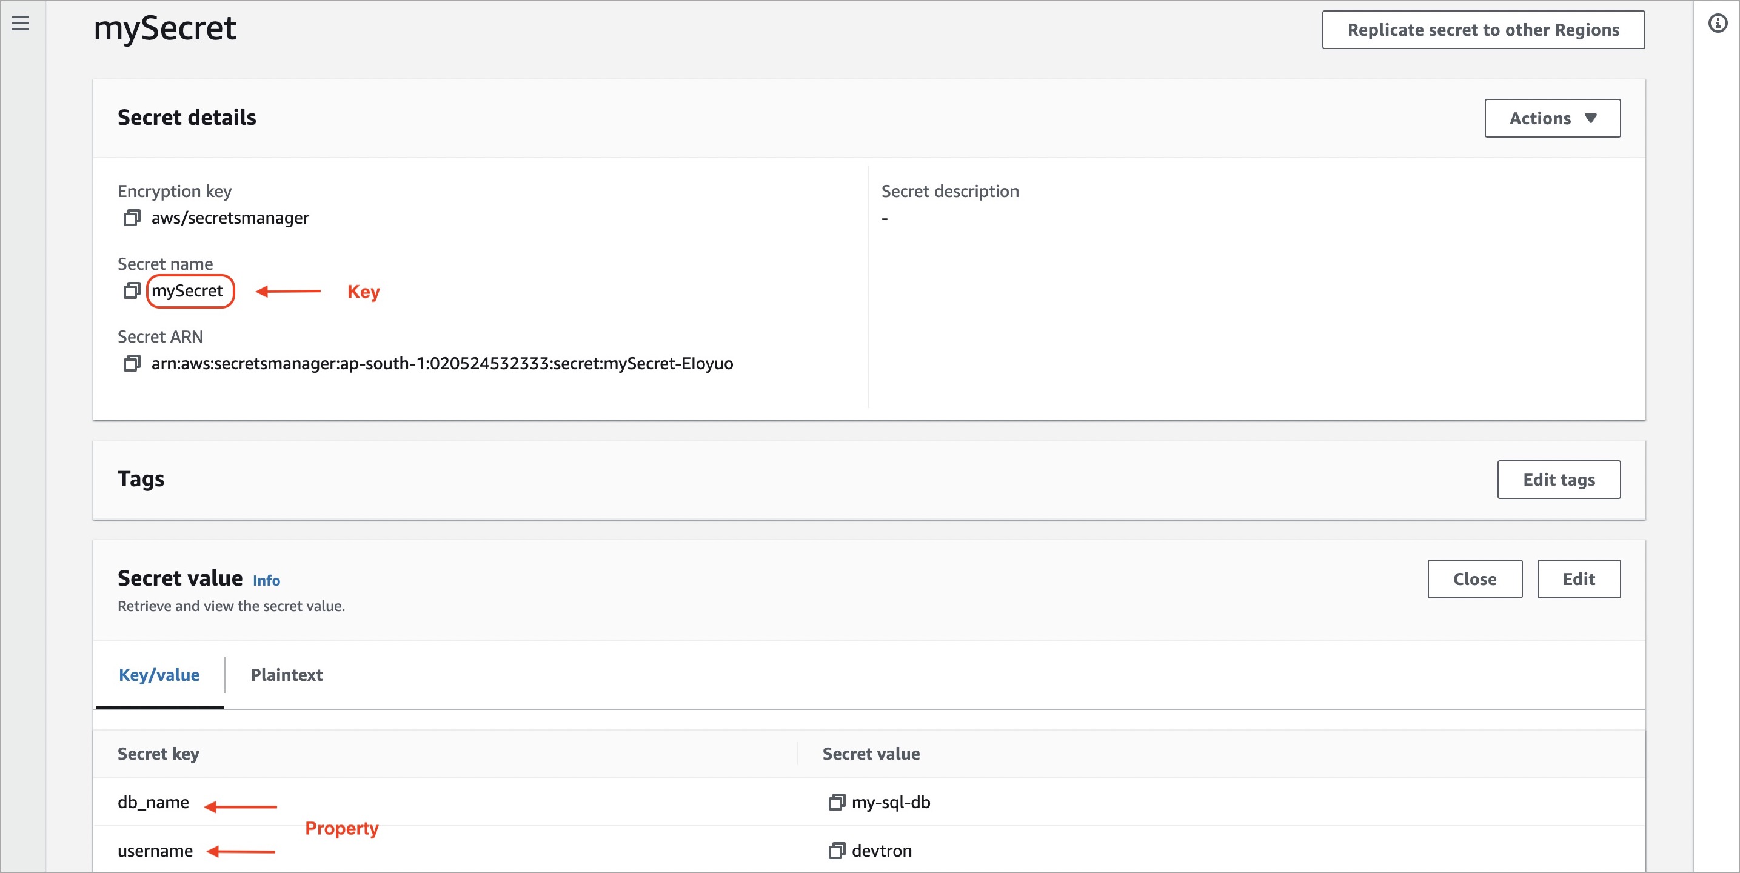Screen dimensions: 1740x873
Task: Click the Secret value column header
Action: coord(871,754)
